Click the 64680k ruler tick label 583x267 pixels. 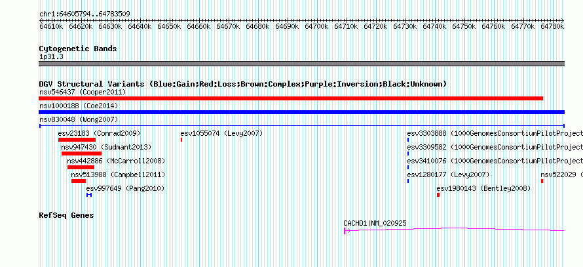click(x=257, y=26)
